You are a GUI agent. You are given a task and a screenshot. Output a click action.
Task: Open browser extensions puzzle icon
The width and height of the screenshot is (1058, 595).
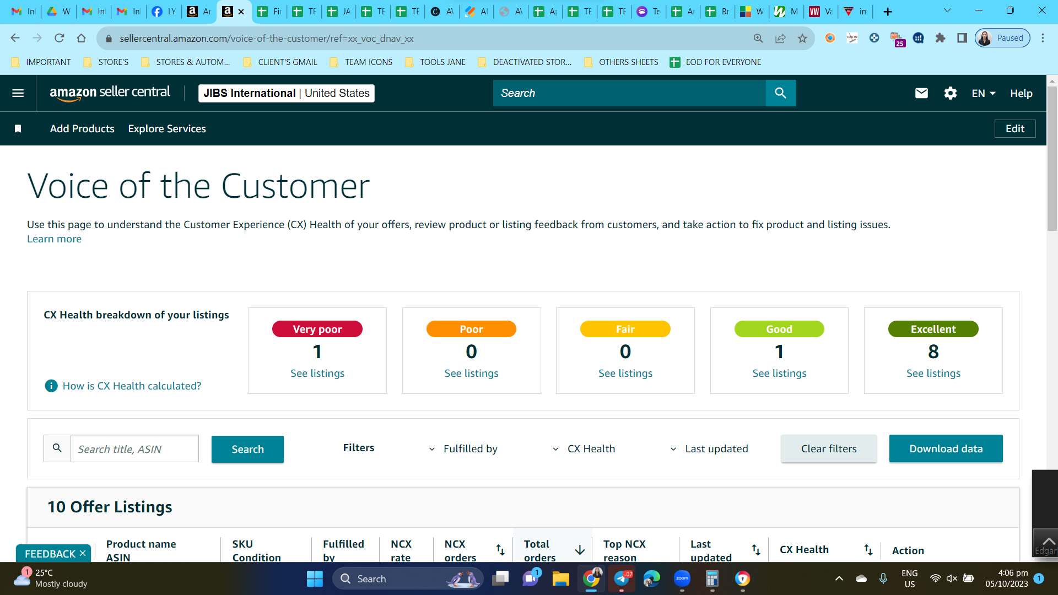click(x=940, y=38)
